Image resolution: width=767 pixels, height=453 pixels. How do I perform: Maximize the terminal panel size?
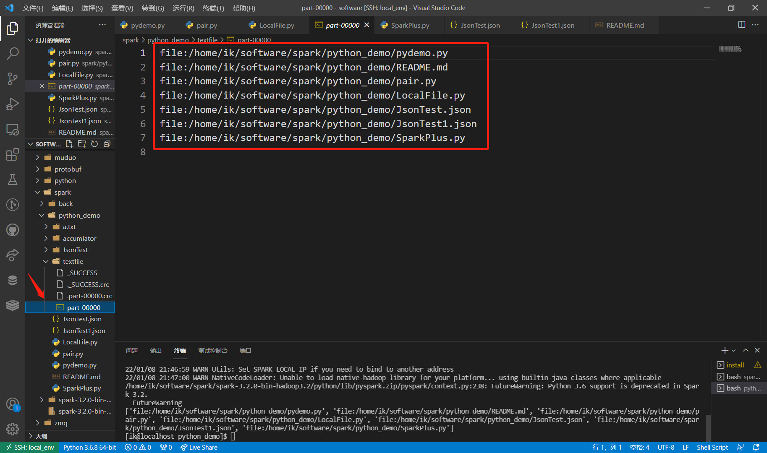point(746,350)
